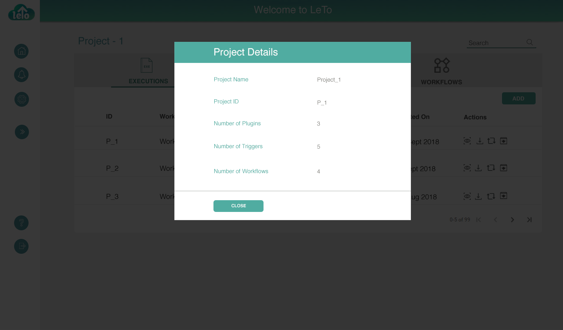Close the Project Details dialog
Screen dimensions: 563x330
pyautogui.click(x=238, y=206)
